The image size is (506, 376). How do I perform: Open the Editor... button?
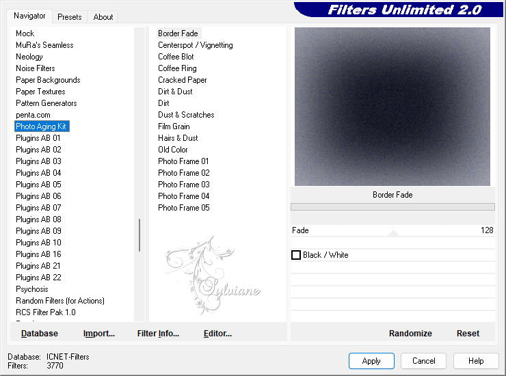point(218,334)
